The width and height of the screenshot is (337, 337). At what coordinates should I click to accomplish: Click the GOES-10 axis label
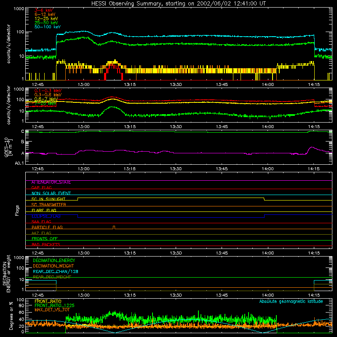(x=8, y=147)
